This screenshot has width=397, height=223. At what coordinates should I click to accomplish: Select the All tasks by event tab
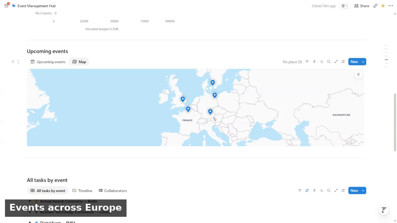point(48,190)
